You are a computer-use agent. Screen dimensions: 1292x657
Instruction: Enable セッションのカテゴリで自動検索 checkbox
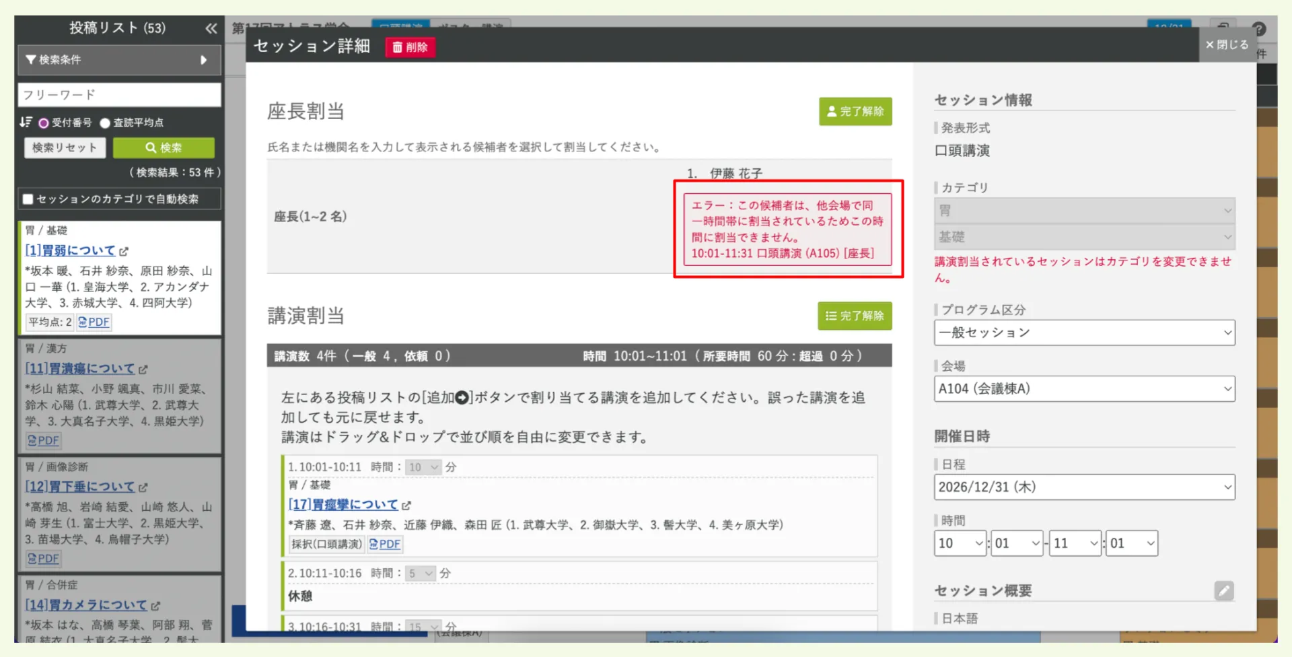pyautogui.click(x=28, y=199)
